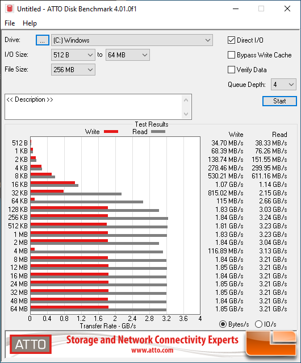Open the 512 B minimum I/O size dropdown
Image resolution: width=301 pixels, height=363 pixels.
coord(73,55)
